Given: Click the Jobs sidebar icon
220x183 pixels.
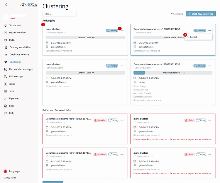Looking at the screenshot, I should 6,91.
